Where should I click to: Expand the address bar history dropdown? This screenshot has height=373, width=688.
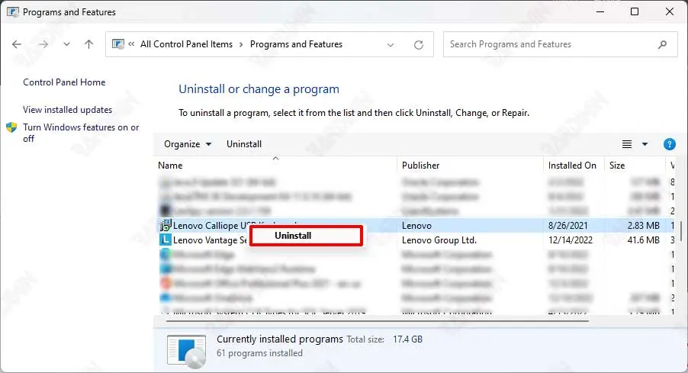(x=391, y=45)
